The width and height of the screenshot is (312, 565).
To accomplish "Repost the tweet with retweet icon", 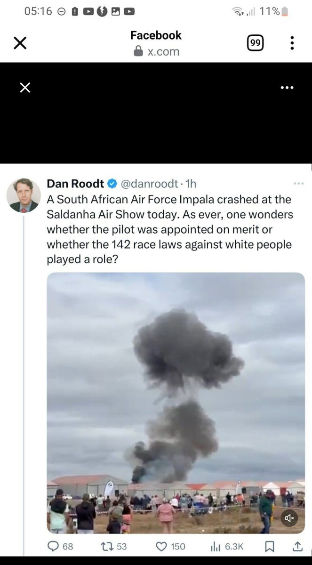I will coord(107,546).
